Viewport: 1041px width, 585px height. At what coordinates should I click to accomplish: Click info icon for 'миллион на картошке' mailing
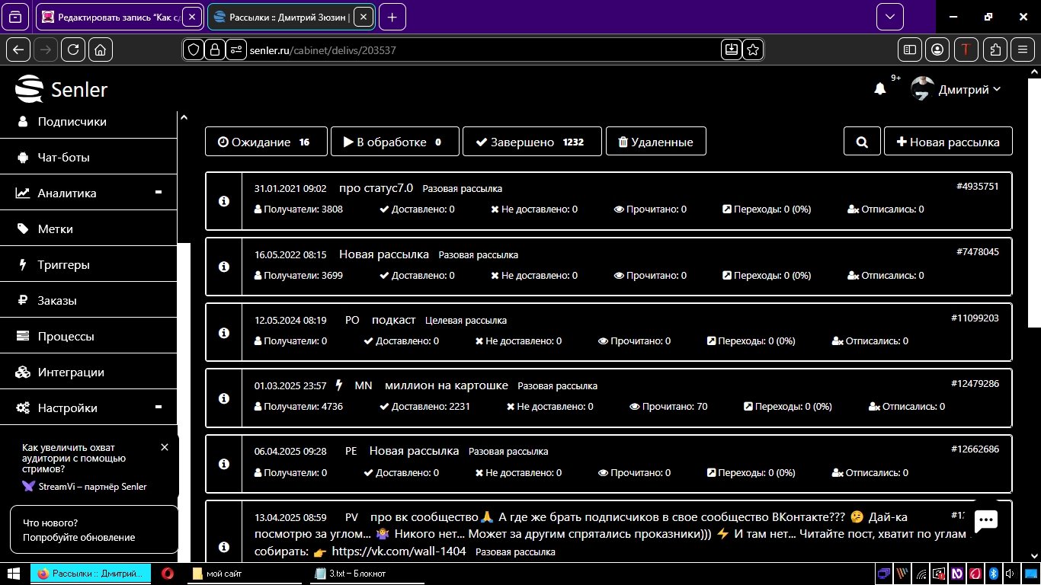[224, 398]
